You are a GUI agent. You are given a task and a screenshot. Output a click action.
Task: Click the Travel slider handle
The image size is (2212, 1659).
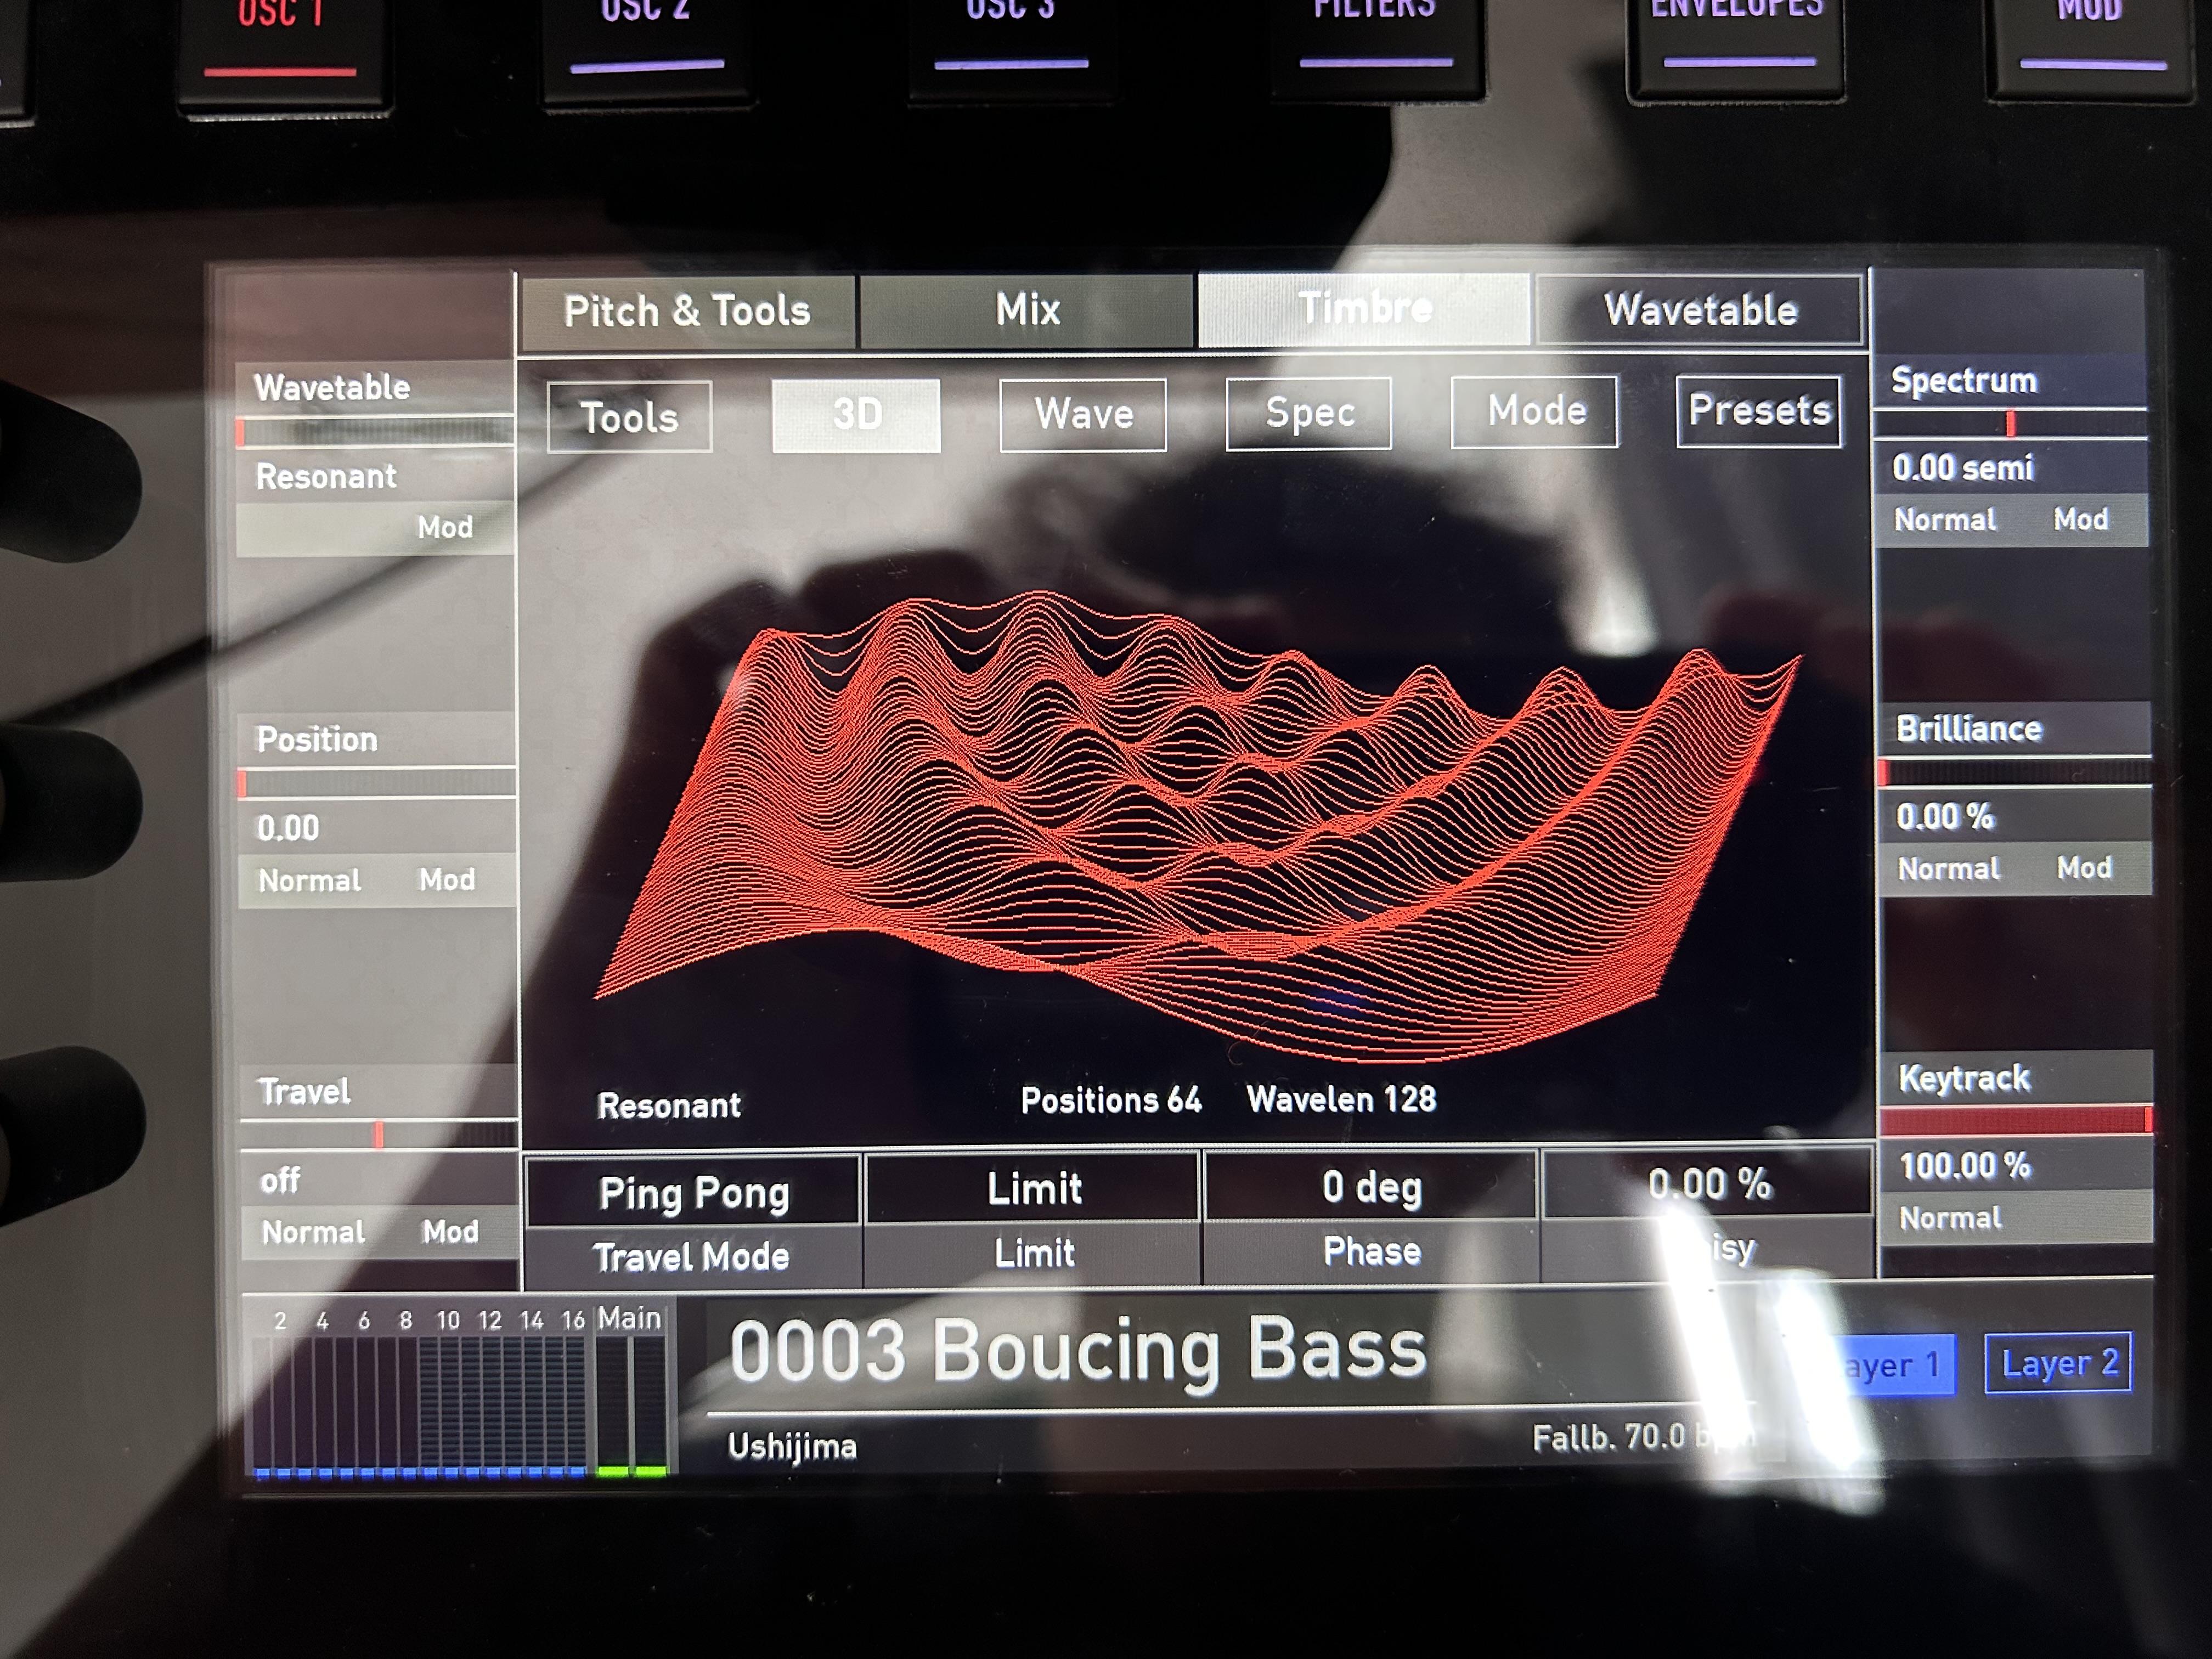pyautogui.click(x=379, y=1134)
